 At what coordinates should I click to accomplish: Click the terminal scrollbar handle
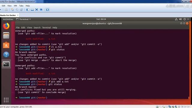(x=189, y=98)
